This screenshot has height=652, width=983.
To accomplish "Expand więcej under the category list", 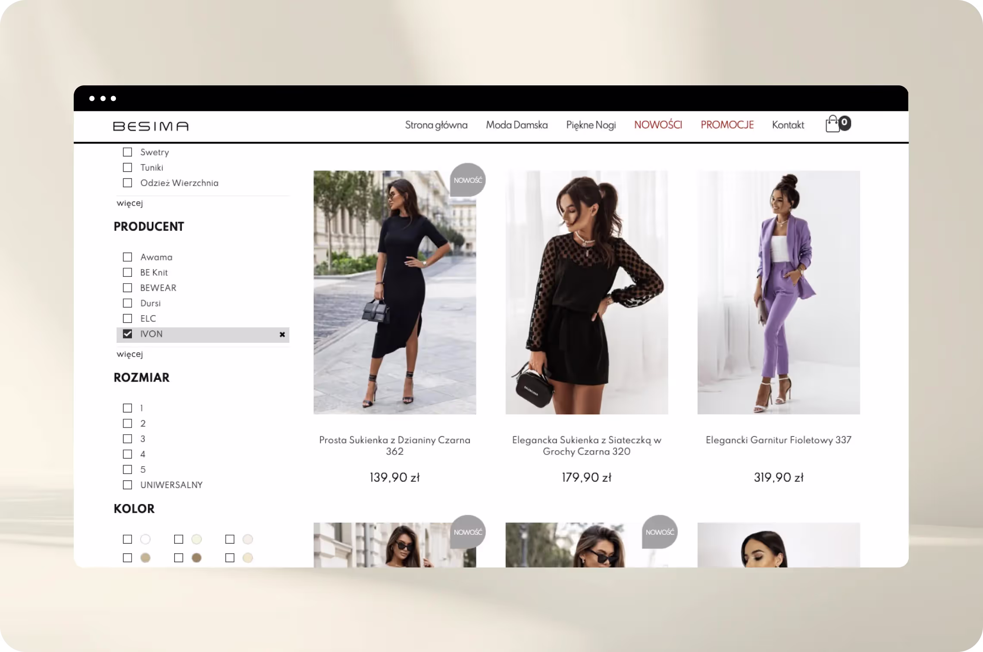I will tap(130, 203).
